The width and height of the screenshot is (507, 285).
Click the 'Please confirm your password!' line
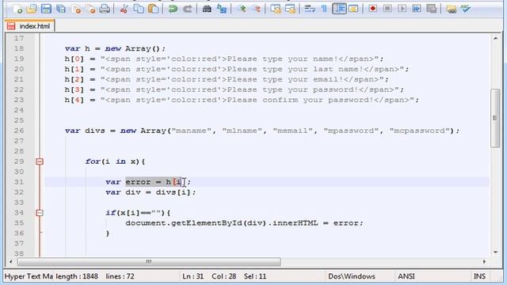point(242,100)
